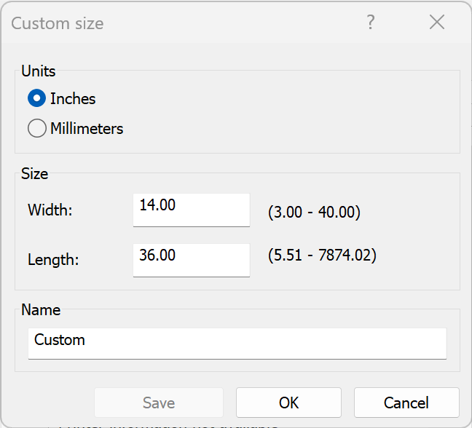
Task: Click the length range hint 5.51 - 7874.02
Action: pos(322,256)
